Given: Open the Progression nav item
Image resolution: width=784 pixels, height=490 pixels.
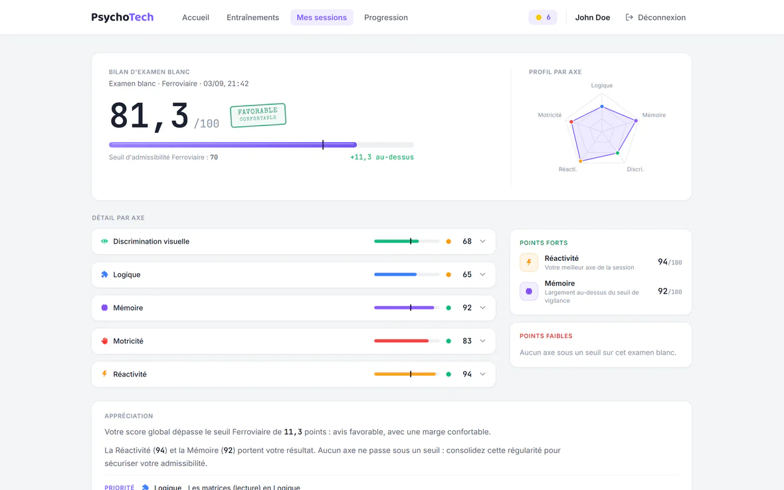Looking at the screenshot, I should point(386,17).
